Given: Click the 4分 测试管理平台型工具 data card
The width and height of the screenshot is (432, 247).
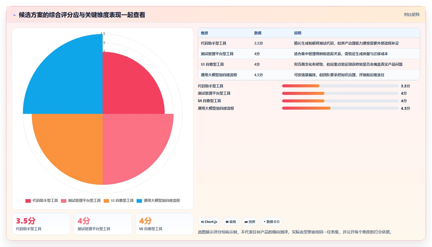Looking at the screenshot, I should (x=103, y=224).
